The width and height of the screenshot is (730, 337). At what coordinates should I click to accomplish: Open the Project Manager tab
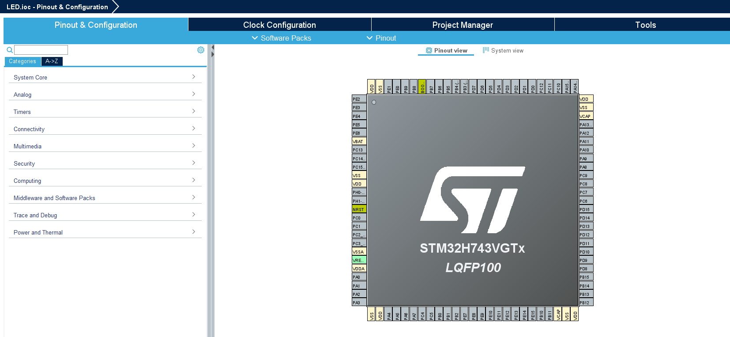(463, 25)
